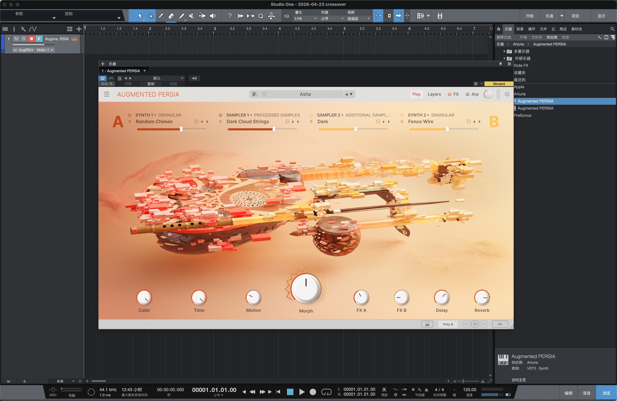Solo the Augme..RSIA track
The height and width of the screenshot is (401, 617).
coord(24,39)
